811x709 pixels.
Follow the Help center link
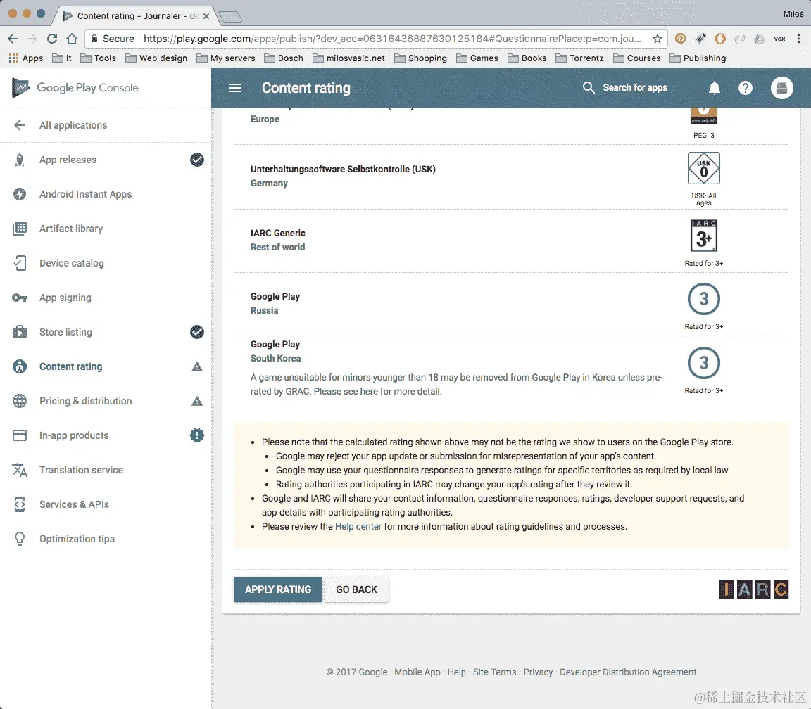point(358,527)
